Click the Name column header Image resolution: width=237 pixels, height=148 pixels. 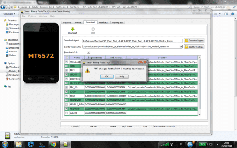point(77,58)
